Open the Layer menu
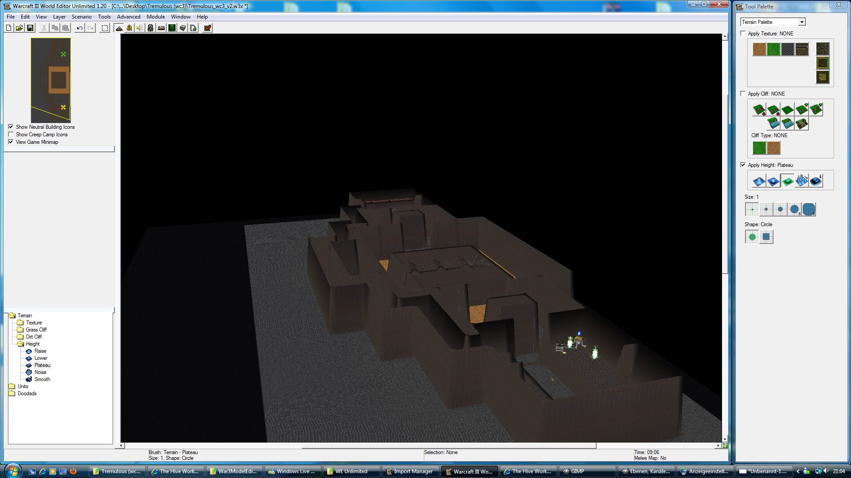851x478 pixels. (59, 17)
